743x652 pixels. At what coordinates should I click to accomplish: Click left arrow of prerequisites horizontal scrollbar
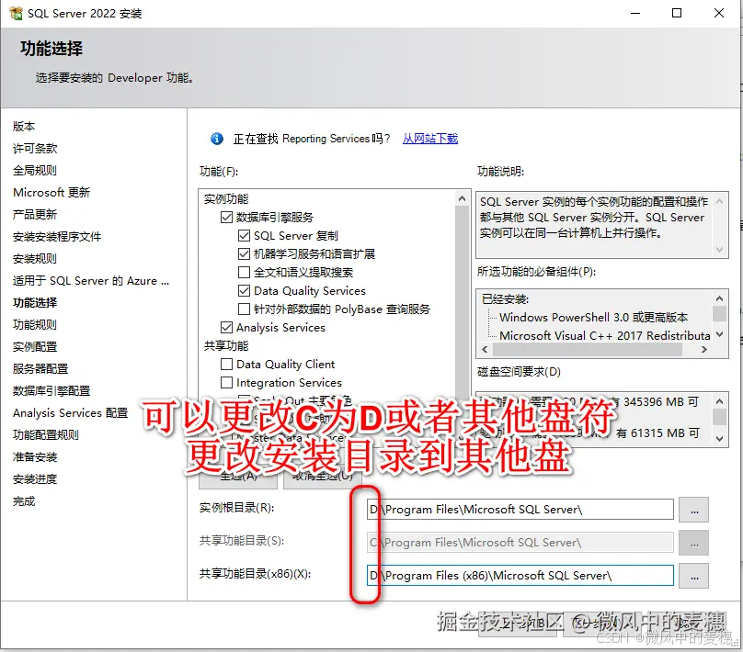pyautogui.click(x=485, y=350)
